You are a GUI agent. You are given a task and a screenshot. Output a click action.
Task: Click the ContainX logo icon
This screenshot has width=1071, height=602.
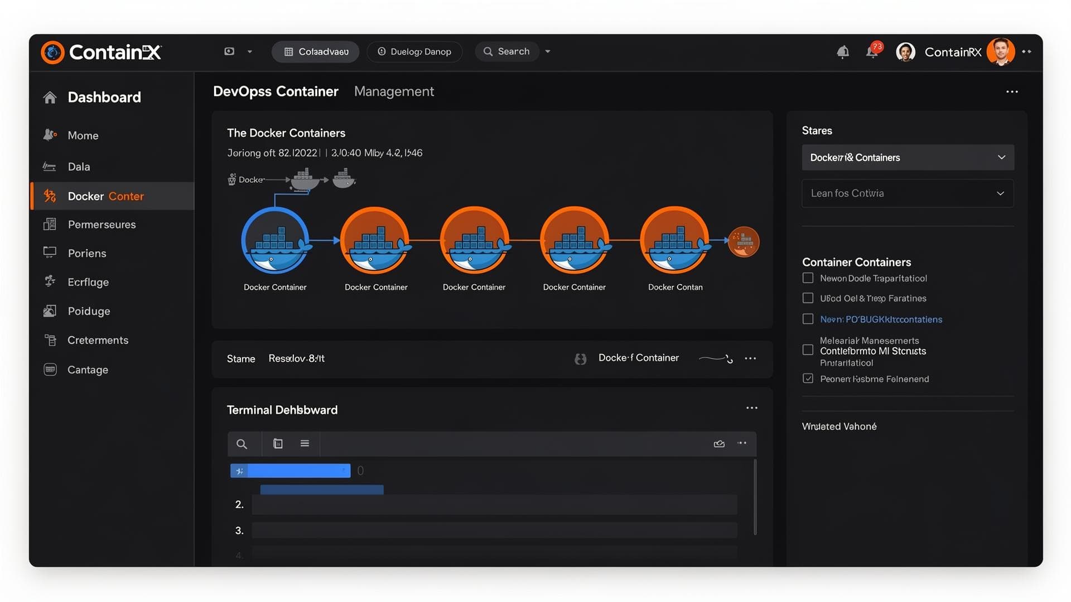pos(53,52)
